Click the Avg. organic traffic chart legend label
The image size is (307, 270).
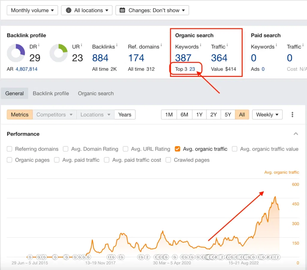pyautogui.click(x=282, y=172)
